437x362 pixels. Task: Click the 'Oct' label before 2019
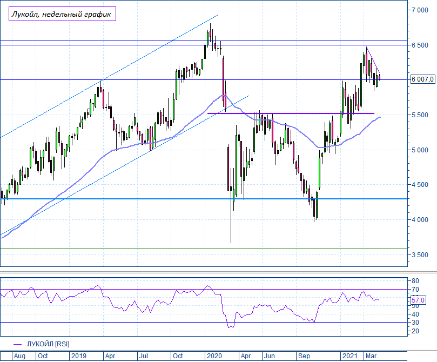43,356
